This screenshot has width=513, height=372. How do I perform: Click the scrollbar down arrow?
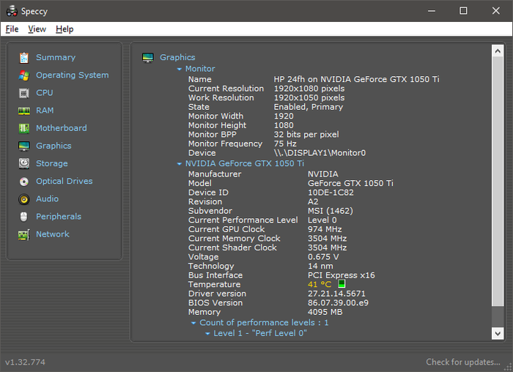point(498,334)
